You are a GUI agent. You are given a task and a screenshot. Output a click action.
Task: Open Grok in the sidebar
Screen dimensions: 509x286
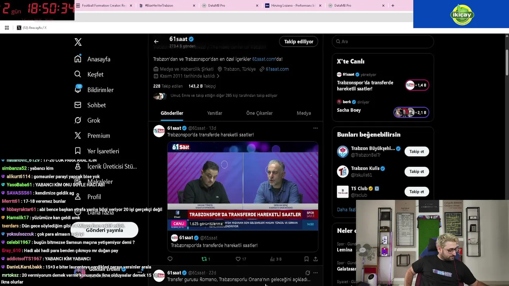[x=87, y=120]
